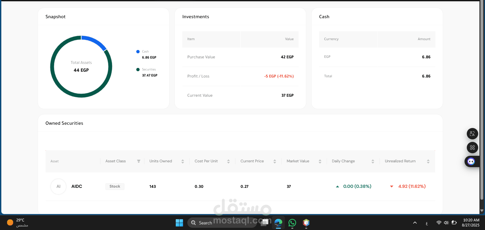Click the blue Cash legend dot
Screen dimensions: 485x230
[x=138, y=52]
